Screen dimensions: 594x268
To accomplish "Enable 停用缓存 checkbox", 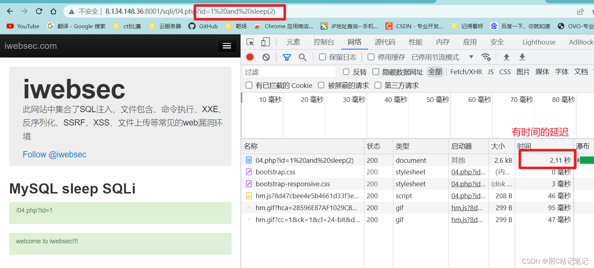I will (371, 57).
